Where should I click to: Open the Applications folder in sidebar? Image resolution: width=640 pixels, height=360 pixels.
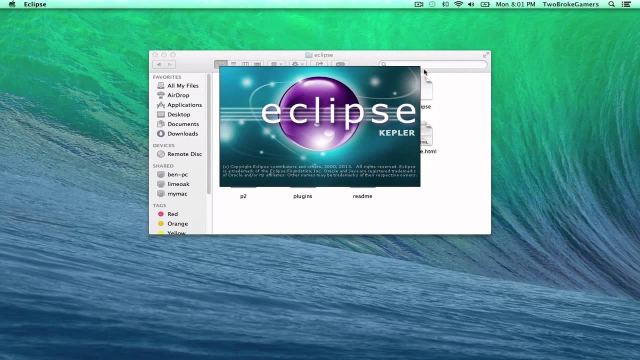pos(179,105)
